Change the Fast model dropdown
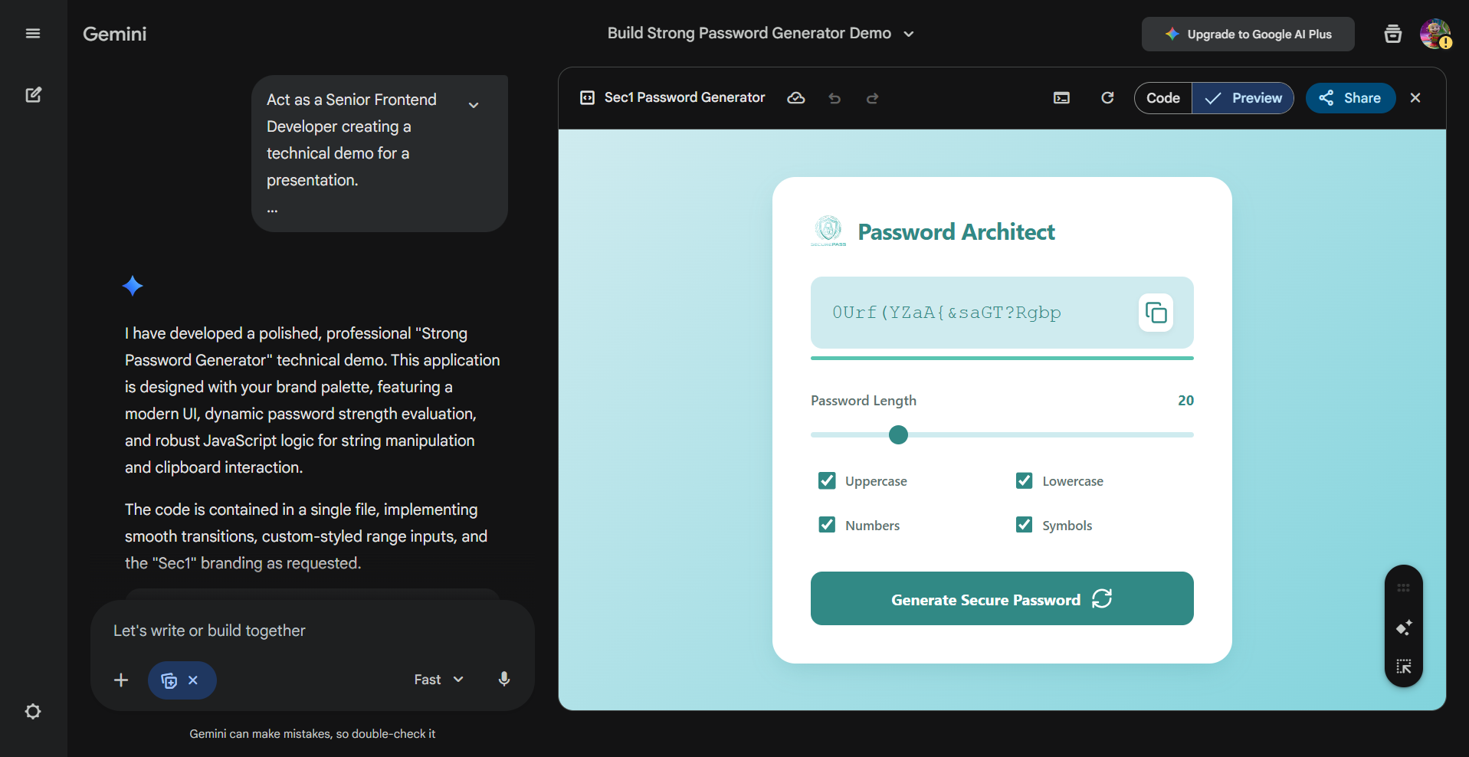The width and height of the screenshot is (1469, 757). [437, 679]
